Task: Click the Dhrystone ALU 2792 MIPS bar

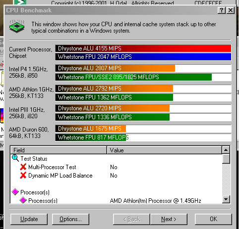Action: click(x=114, y=89)
